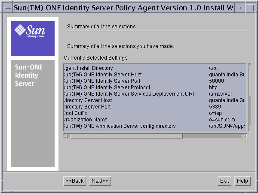Click the value 'http'
The height and width of the screenshot is (193, 258).
(x=213, y=87)
